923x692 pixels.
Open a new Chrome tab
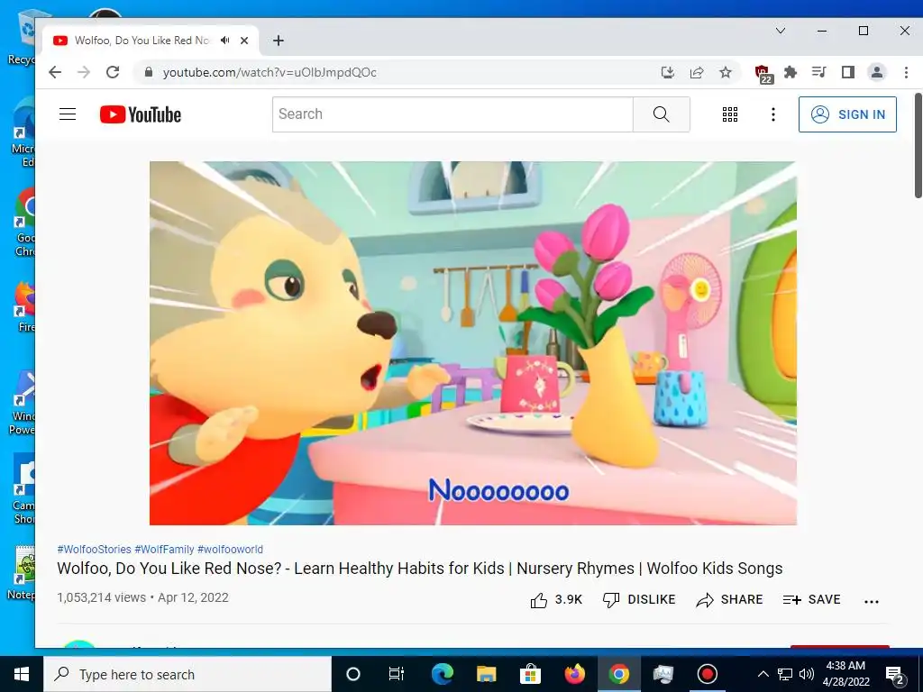click(x=279, y=41)
